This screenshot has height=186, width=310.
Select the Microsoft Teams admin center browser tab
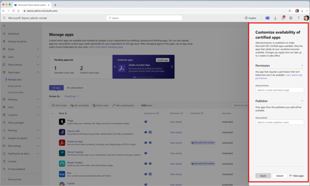pyautogui.click(x=32, y=5)
